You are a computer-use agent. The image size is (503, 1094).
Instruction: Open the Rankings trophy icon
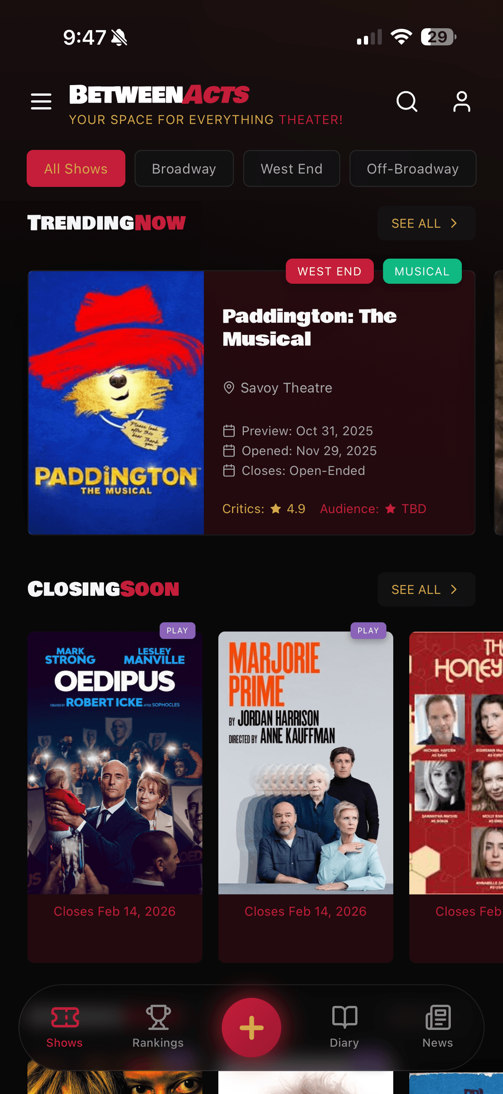coord(158,1017)
